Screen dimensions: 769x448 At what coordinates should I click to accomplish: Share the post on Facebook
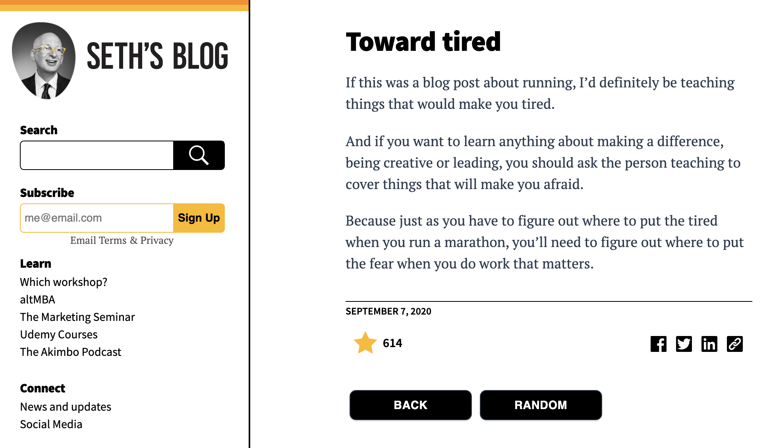pos(658,344)
